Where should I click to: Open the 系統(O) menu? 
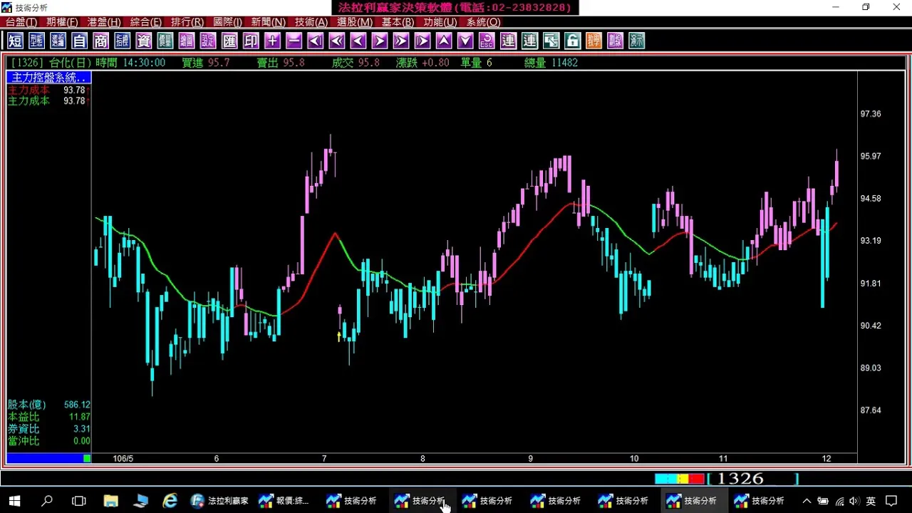pos(483,22)
